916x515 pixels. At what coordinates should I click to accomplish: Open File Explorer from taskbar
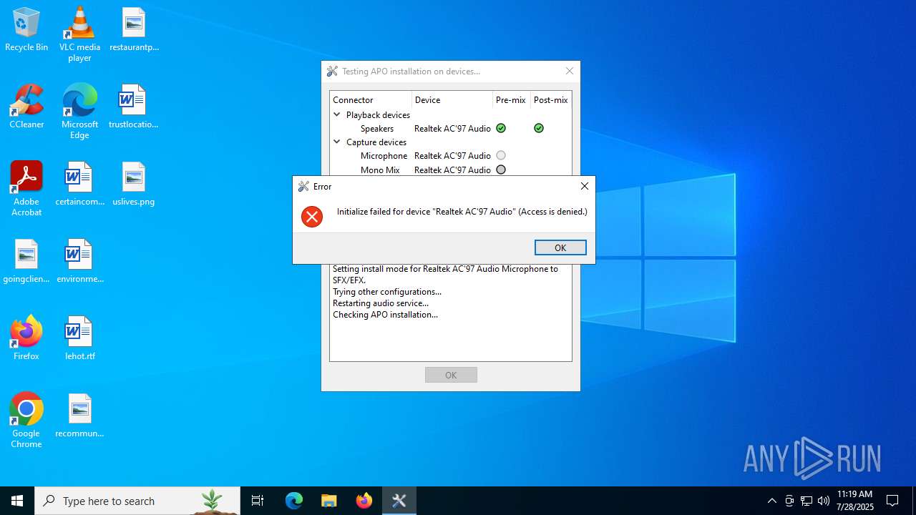[x=329, y=501]
